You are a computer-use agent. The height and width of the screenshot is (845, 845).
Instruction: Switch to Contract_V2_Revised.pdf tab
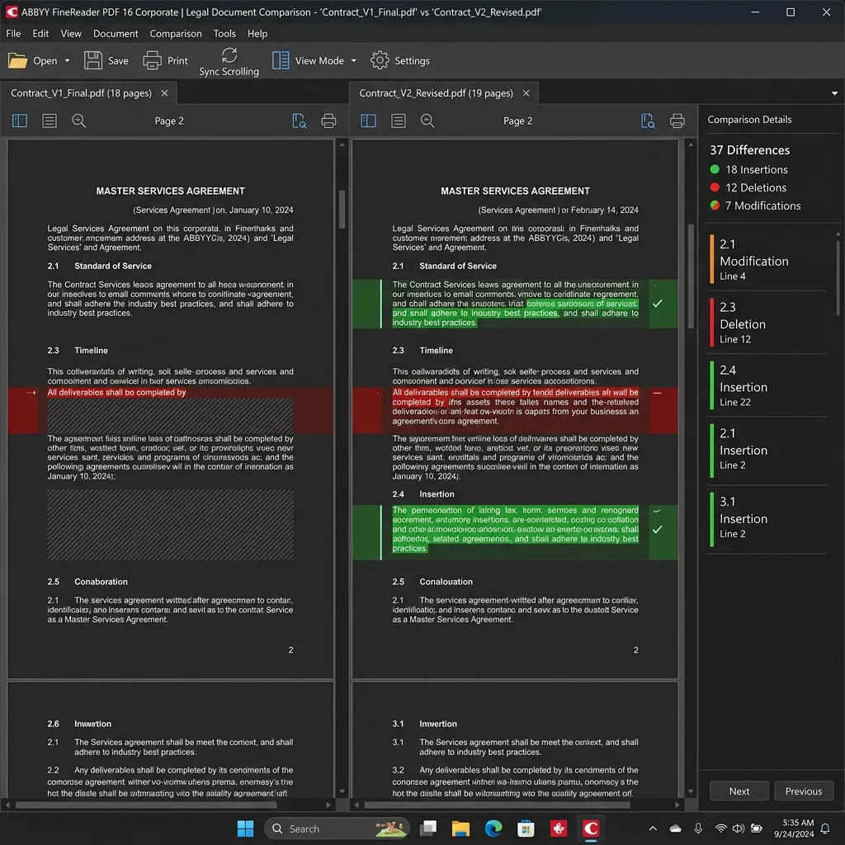pyautogui.click(x=436, y=93)
